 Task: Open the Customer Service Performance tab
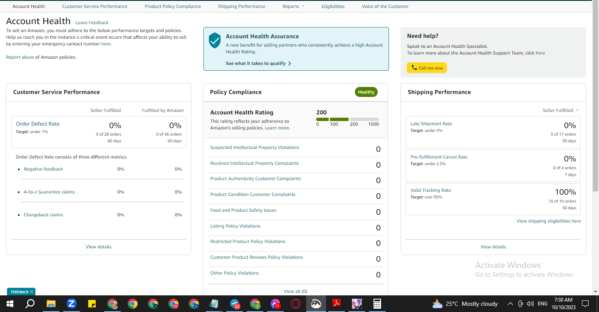[95, 6]
